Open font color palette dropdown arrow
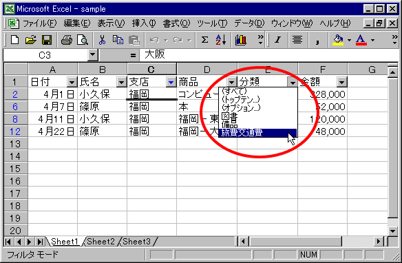Viewport: 402px width, 263px height. coord(372,40)
